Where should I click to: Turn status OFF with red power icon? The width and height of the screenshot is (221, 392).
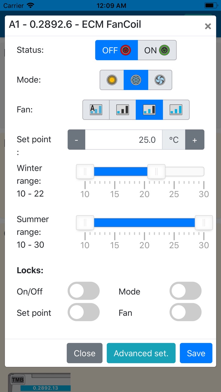pos(117,50)
